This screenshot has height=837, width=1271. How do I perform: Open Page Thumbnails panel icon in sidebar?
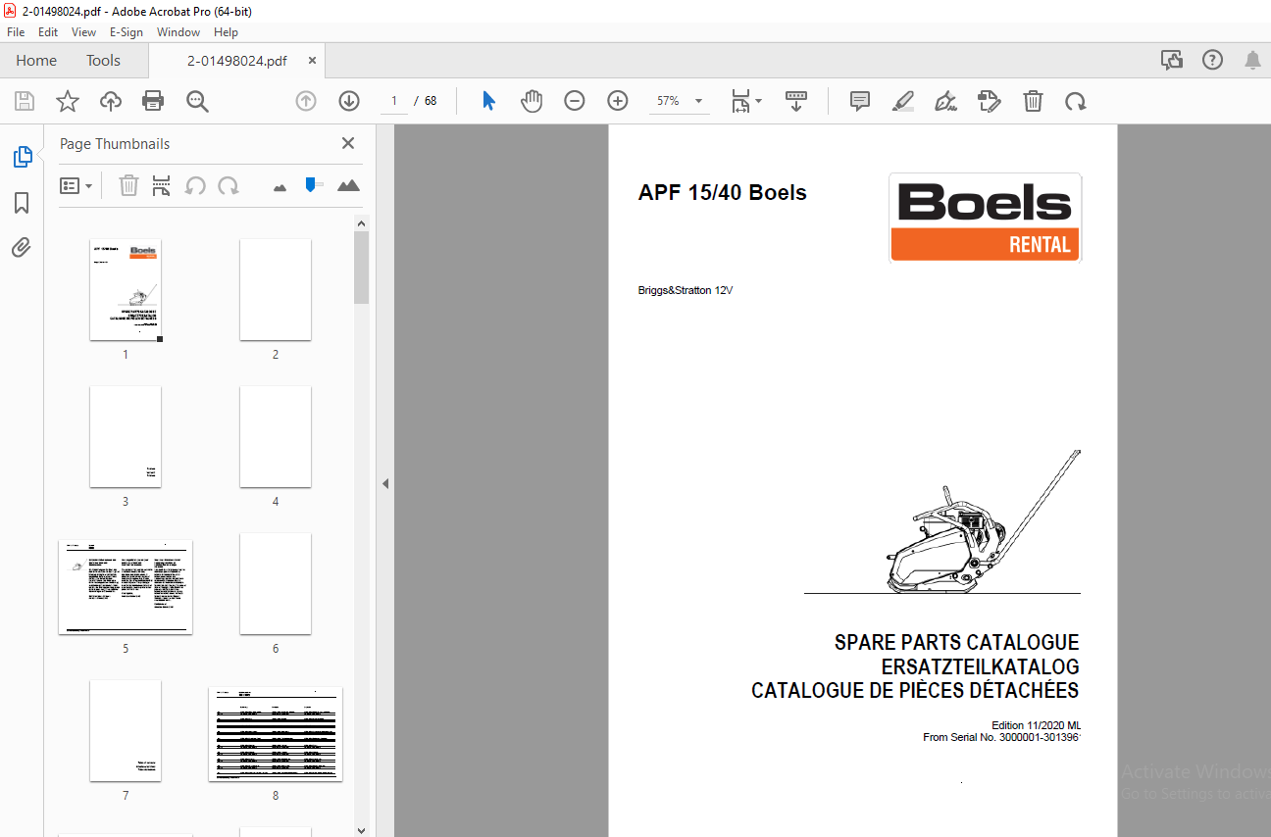point(22,156)
